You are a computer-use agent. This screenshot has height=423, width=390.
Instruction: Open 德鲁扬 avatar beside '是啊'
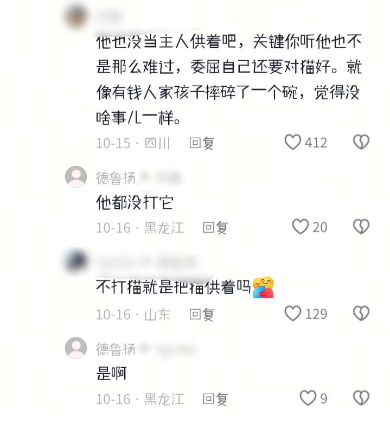pos(76,348)
